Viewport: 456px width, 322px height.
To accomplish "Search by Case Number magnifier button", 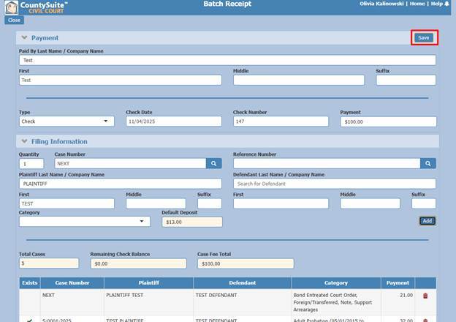I will click(x=213, y=163).
